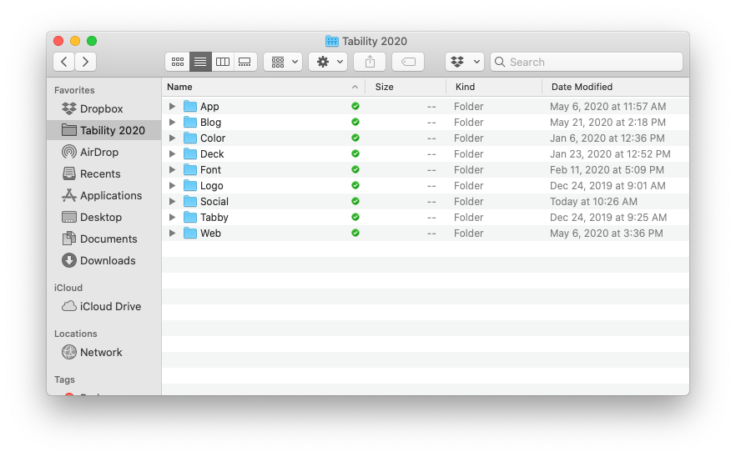736x457 pixels.
Task: Expand the Blog folder disclosure triangle
Action: point(172,123)
